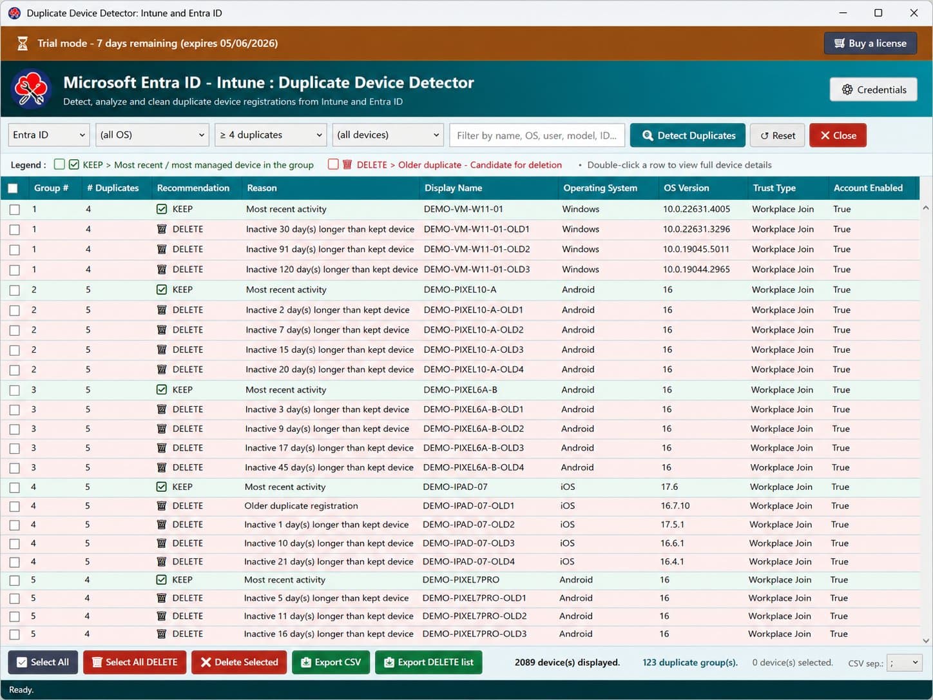933x700 pixels.
Task: Click the scroll up arrow of the table
Action: point(926,208)
